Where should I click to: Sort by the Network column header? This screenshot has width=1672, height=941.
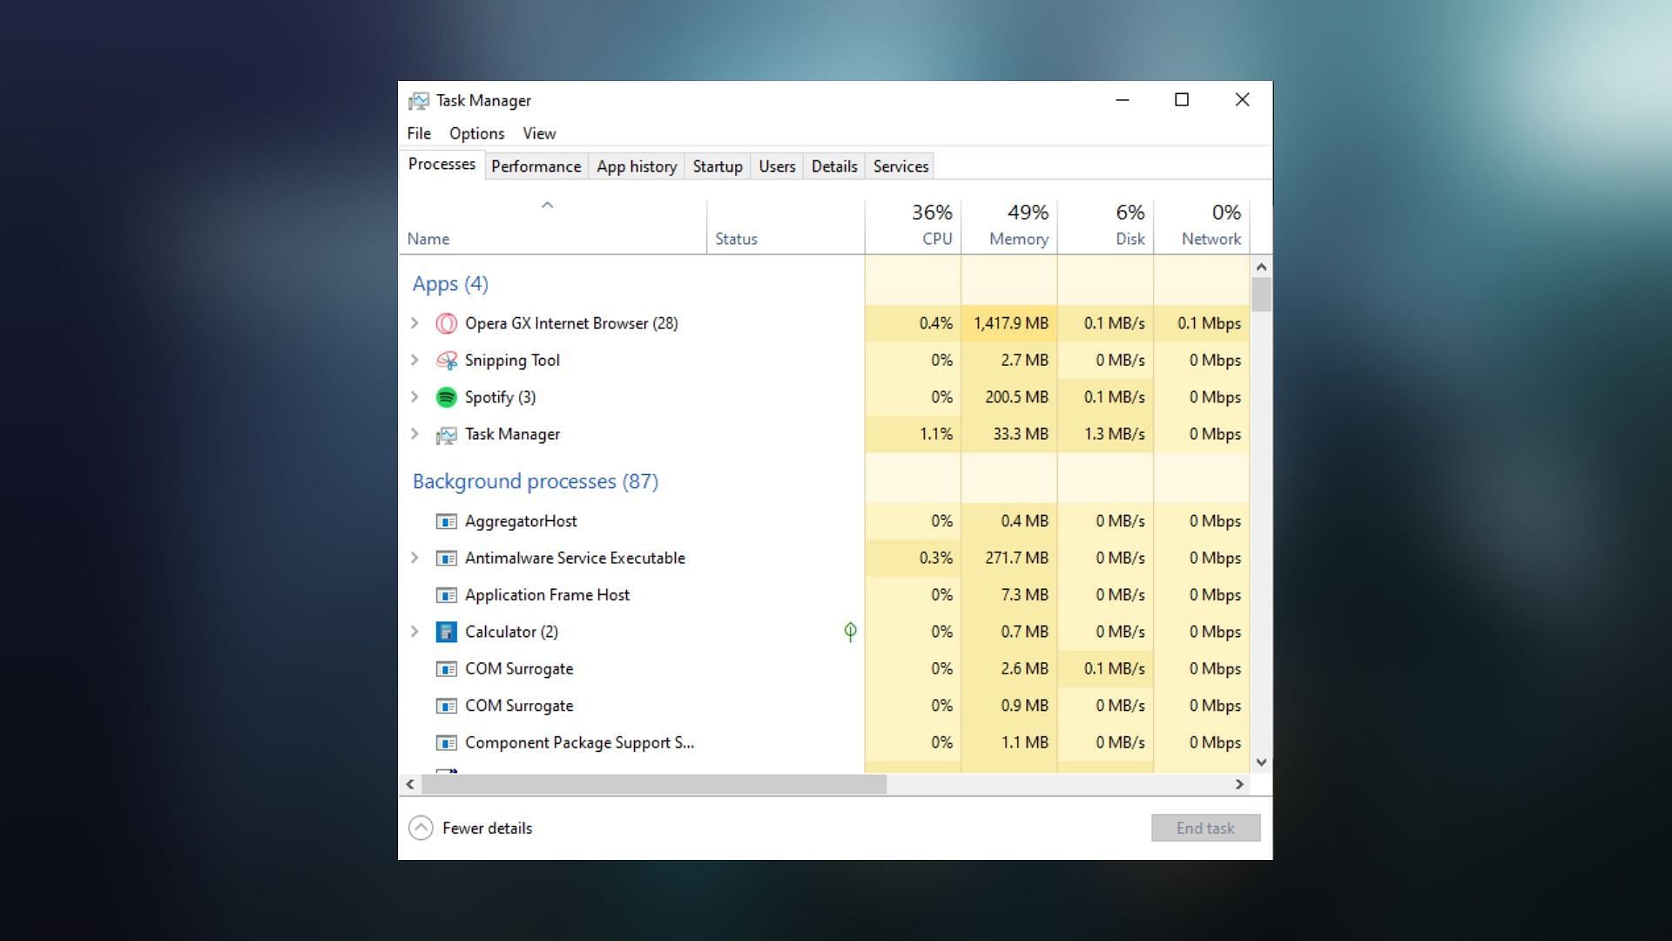click(1202, 227)
